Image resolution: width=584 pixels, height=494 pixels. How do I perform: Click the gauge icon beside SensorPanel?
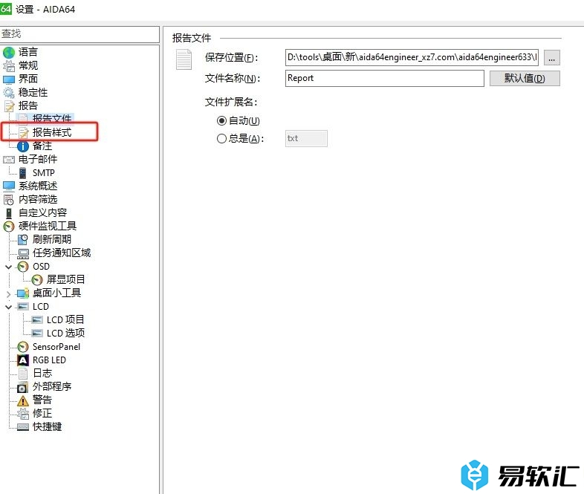(23, 347)
